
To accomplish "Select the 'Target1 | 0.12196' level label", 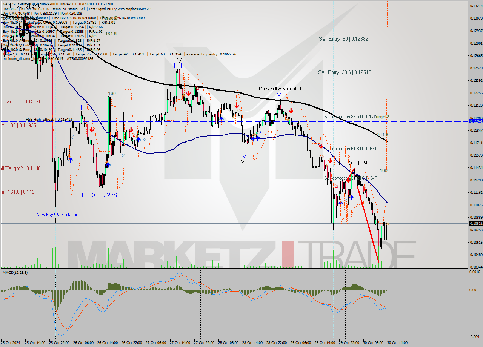I will tap(22, 101).
